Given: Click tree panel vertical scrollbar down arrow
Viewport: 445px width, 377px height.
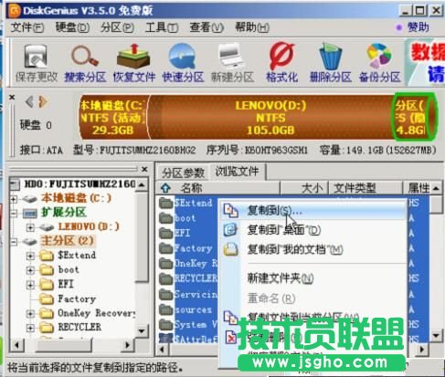Looking at the screenshot, I should [142, 331].
